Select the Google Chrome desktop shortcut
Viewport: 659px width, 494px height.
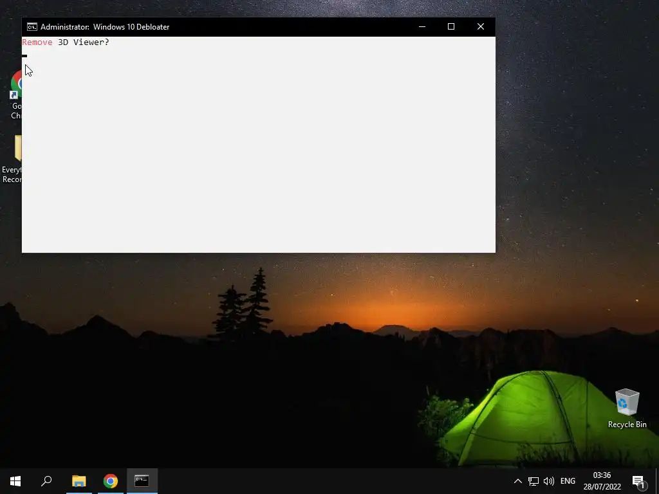tap(16, 95)
